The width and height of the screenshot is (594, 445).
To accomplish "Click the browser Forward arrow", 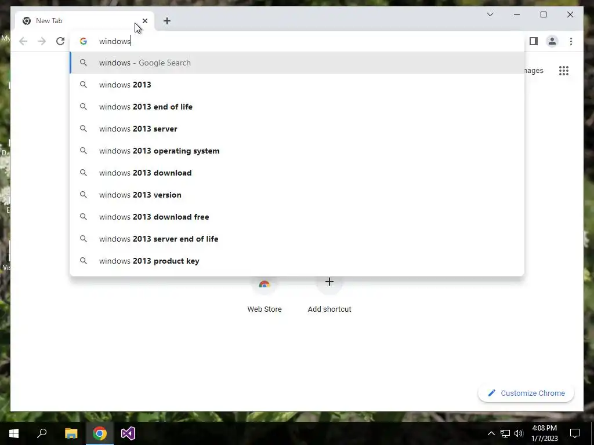I will tap(42, 41).
